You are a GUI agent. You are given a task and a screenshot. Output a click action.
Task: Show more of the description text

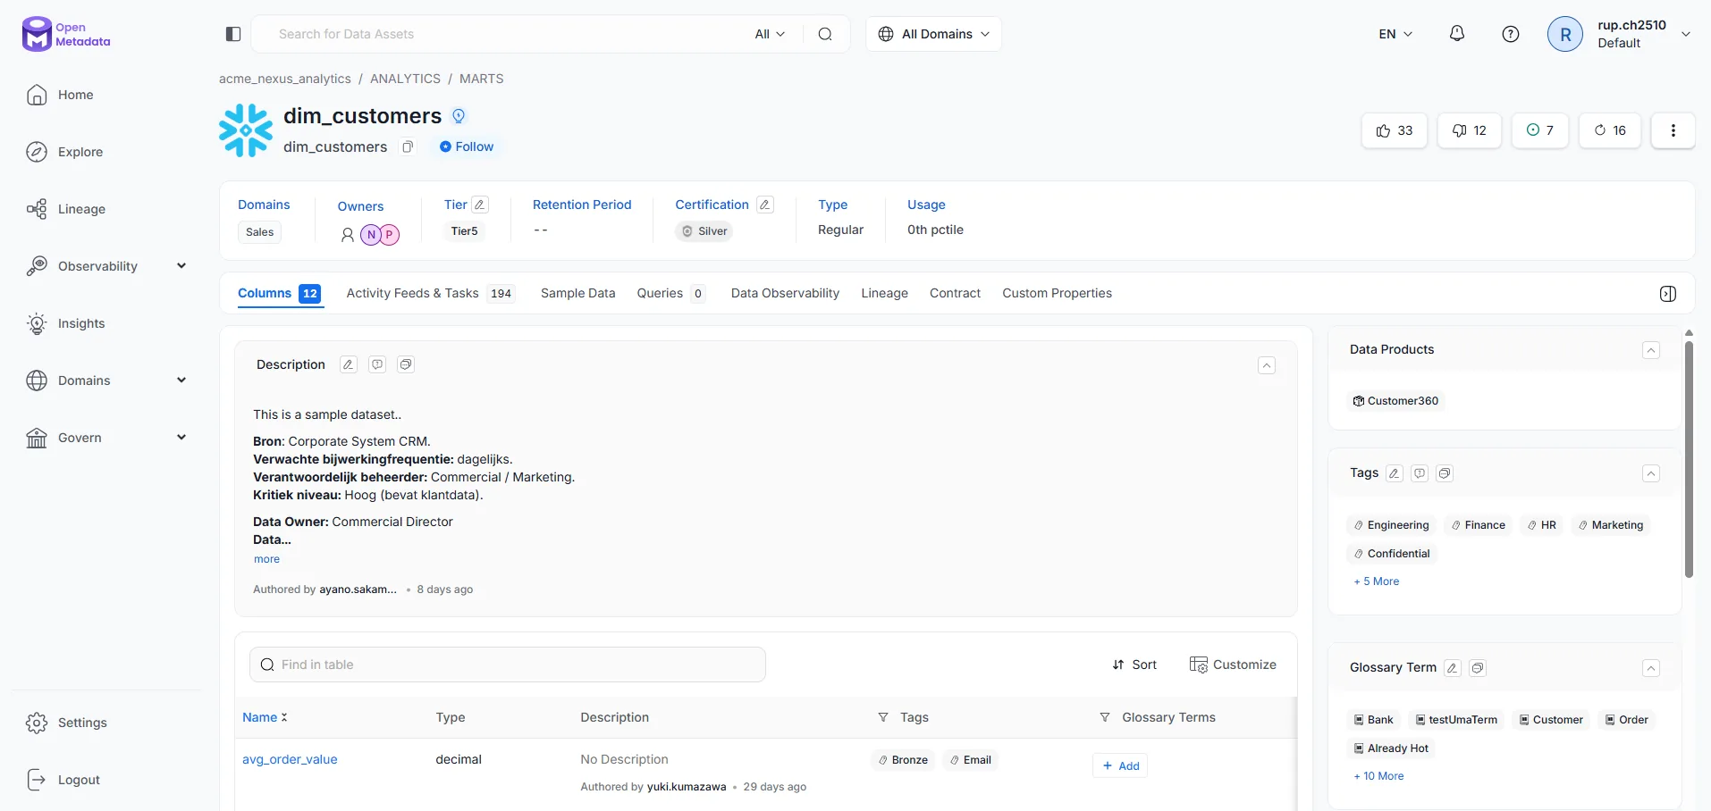click(266, 559)
